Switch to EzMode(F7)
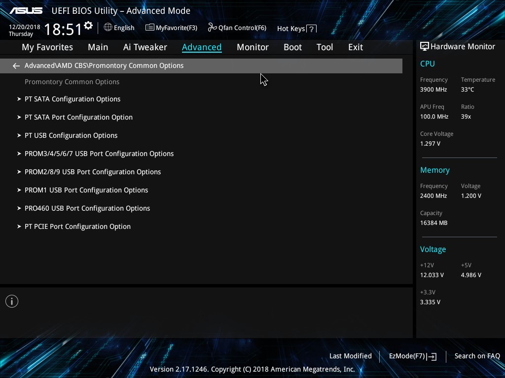 pyautogui.click(x=413, y=356)
